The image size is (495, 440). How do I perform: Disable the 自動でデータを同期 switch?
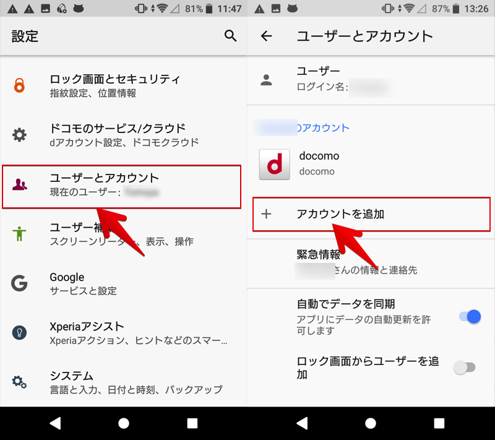tap(469, 317)
